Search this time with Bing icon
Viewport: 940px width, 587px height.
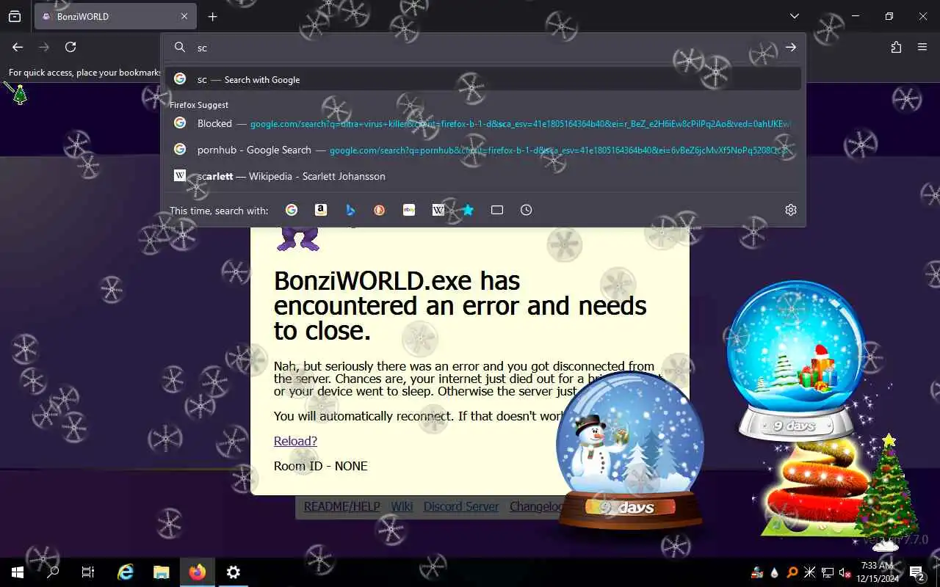350,210
